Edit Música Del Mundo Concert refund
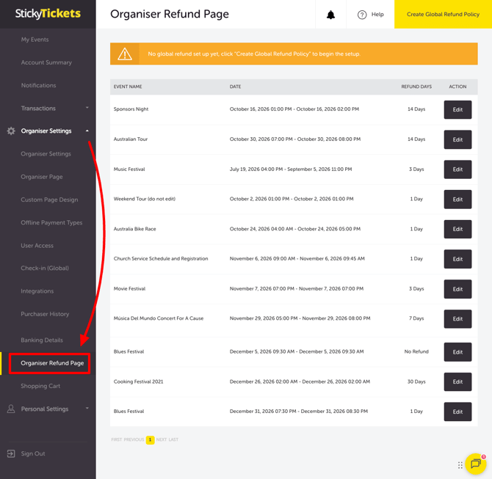492x479 pixels. (x=457, y=319)
